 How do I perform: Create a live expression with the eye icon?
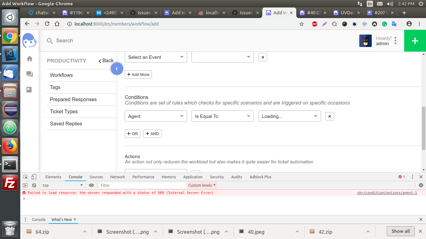tap(91, 185)
